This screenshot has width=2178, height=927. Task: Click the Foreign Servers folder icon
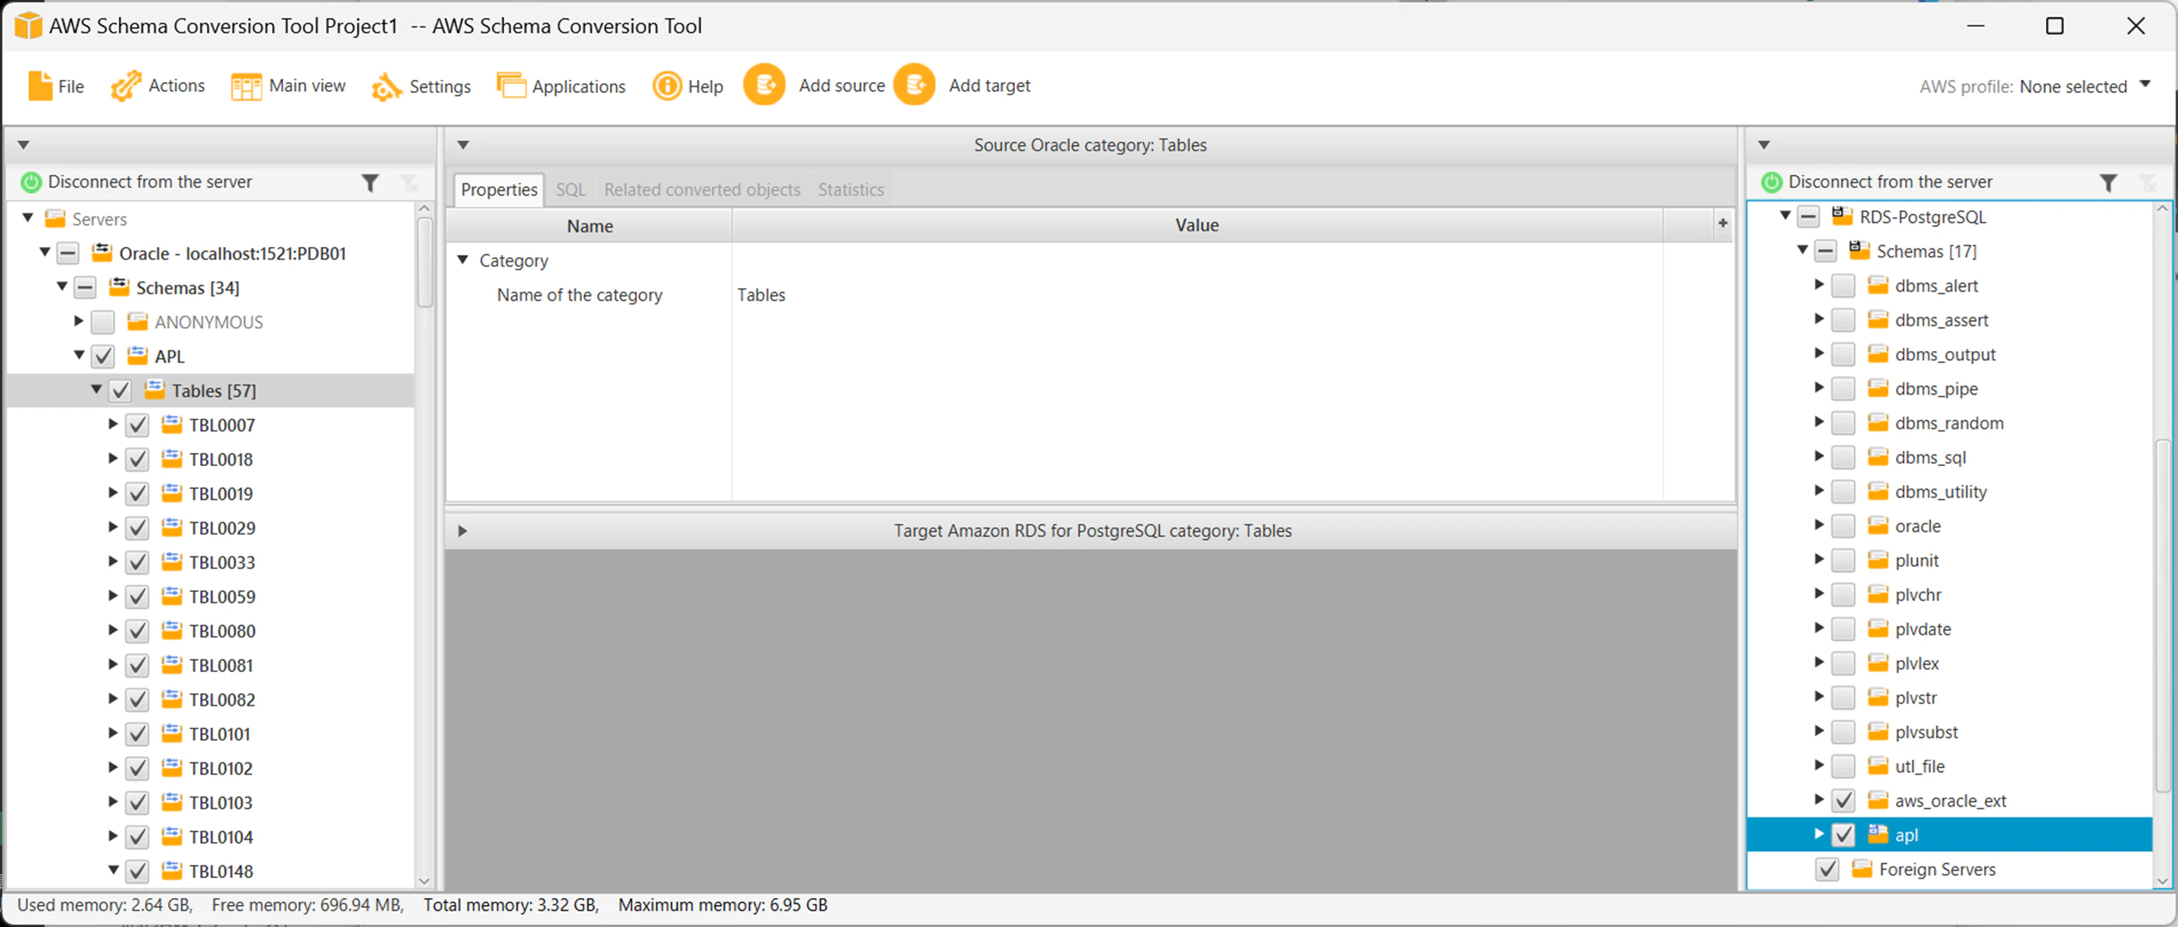(x=1861, y=870)
